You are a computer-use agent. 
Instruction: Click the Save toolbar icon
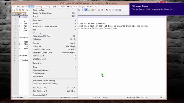coord(20,10)
